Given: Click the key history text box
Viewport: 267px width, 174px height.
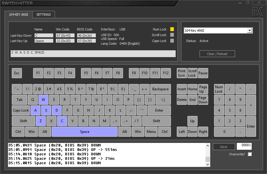Looking at the screenshot, I should (x=93, y=53).
